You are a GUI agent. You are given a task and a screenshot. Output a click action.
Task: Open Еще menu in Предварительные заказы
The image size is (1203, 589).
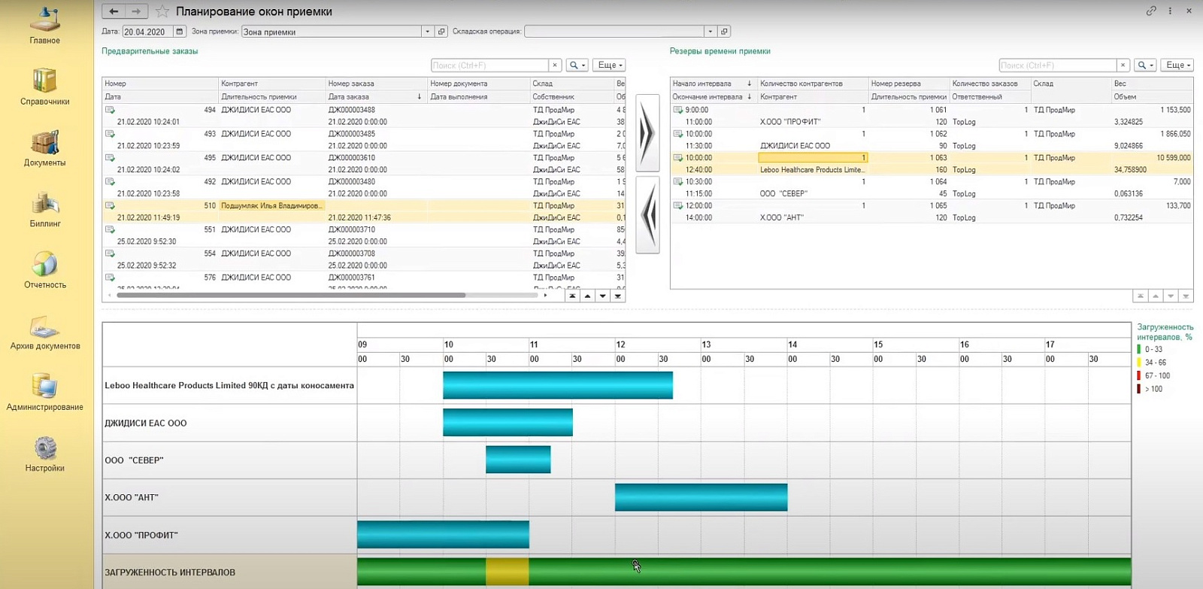609,65
